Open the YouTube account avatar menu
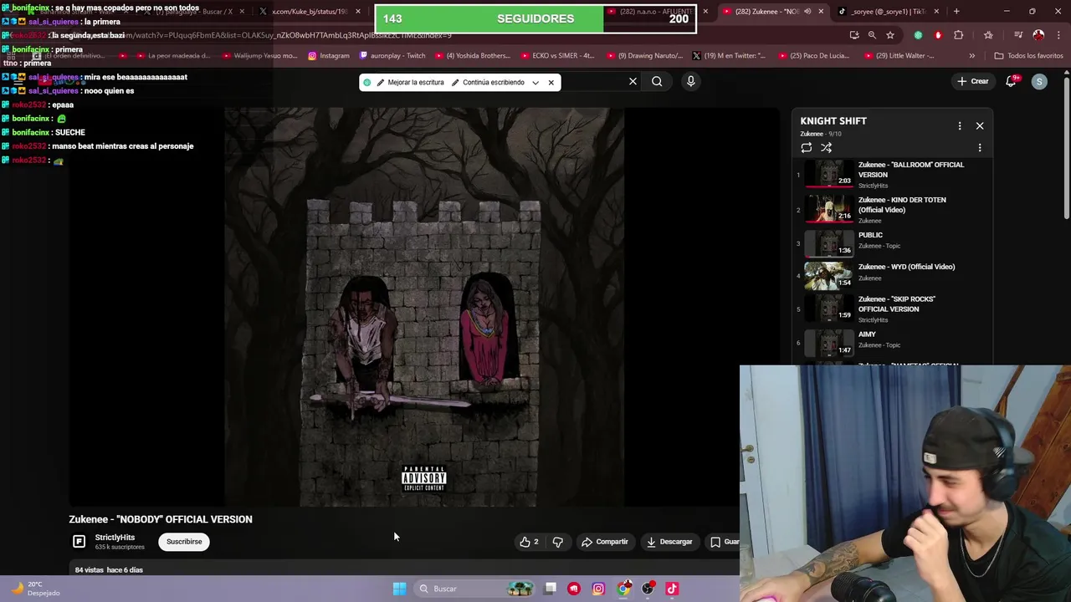The height and width of the screenshot is (602, 1071). pos(1039,81)
